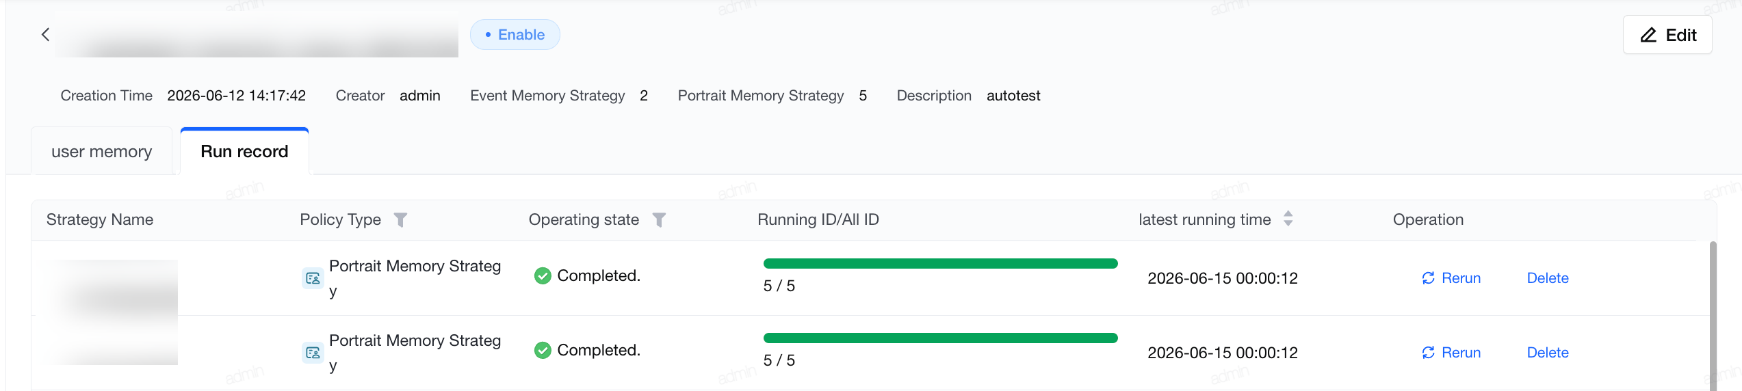Click the Enable status badge
Screen dimensions: 1742x391
coord(515,35)
